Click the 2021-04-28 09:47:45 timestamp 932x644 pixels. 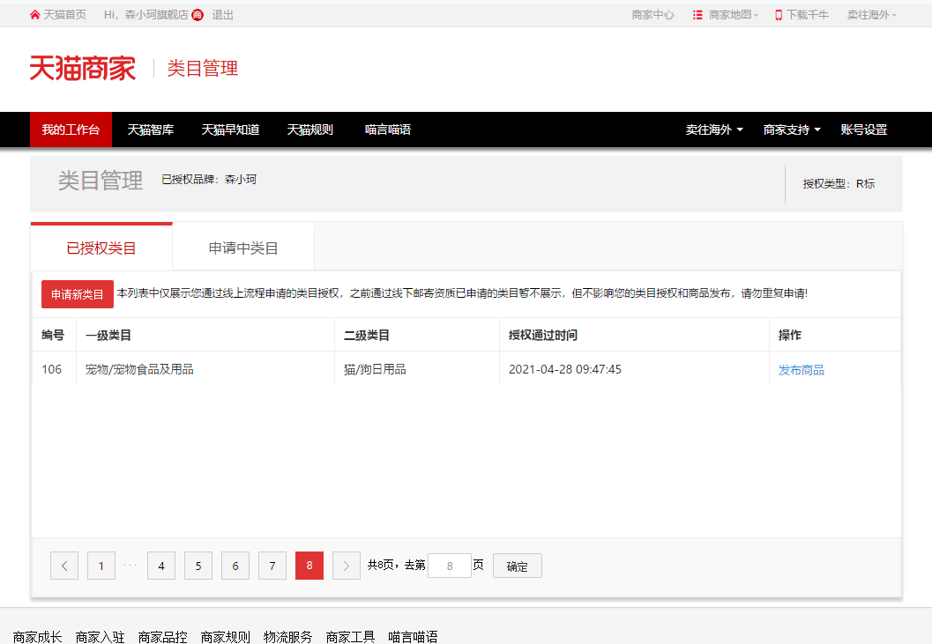pyautogui.click(x=565, y=369)
